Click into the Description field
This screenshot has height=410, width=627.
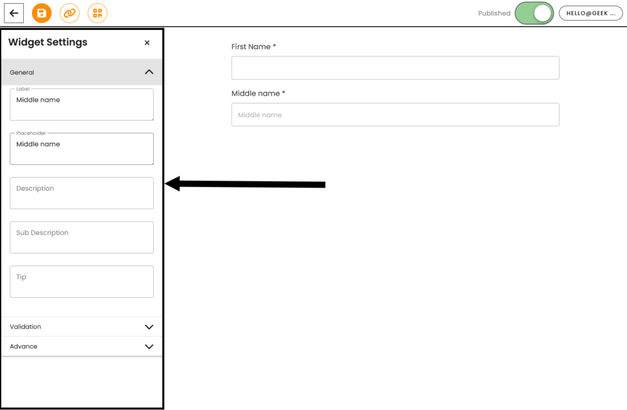pyautogui.click(x=81, y=193)
